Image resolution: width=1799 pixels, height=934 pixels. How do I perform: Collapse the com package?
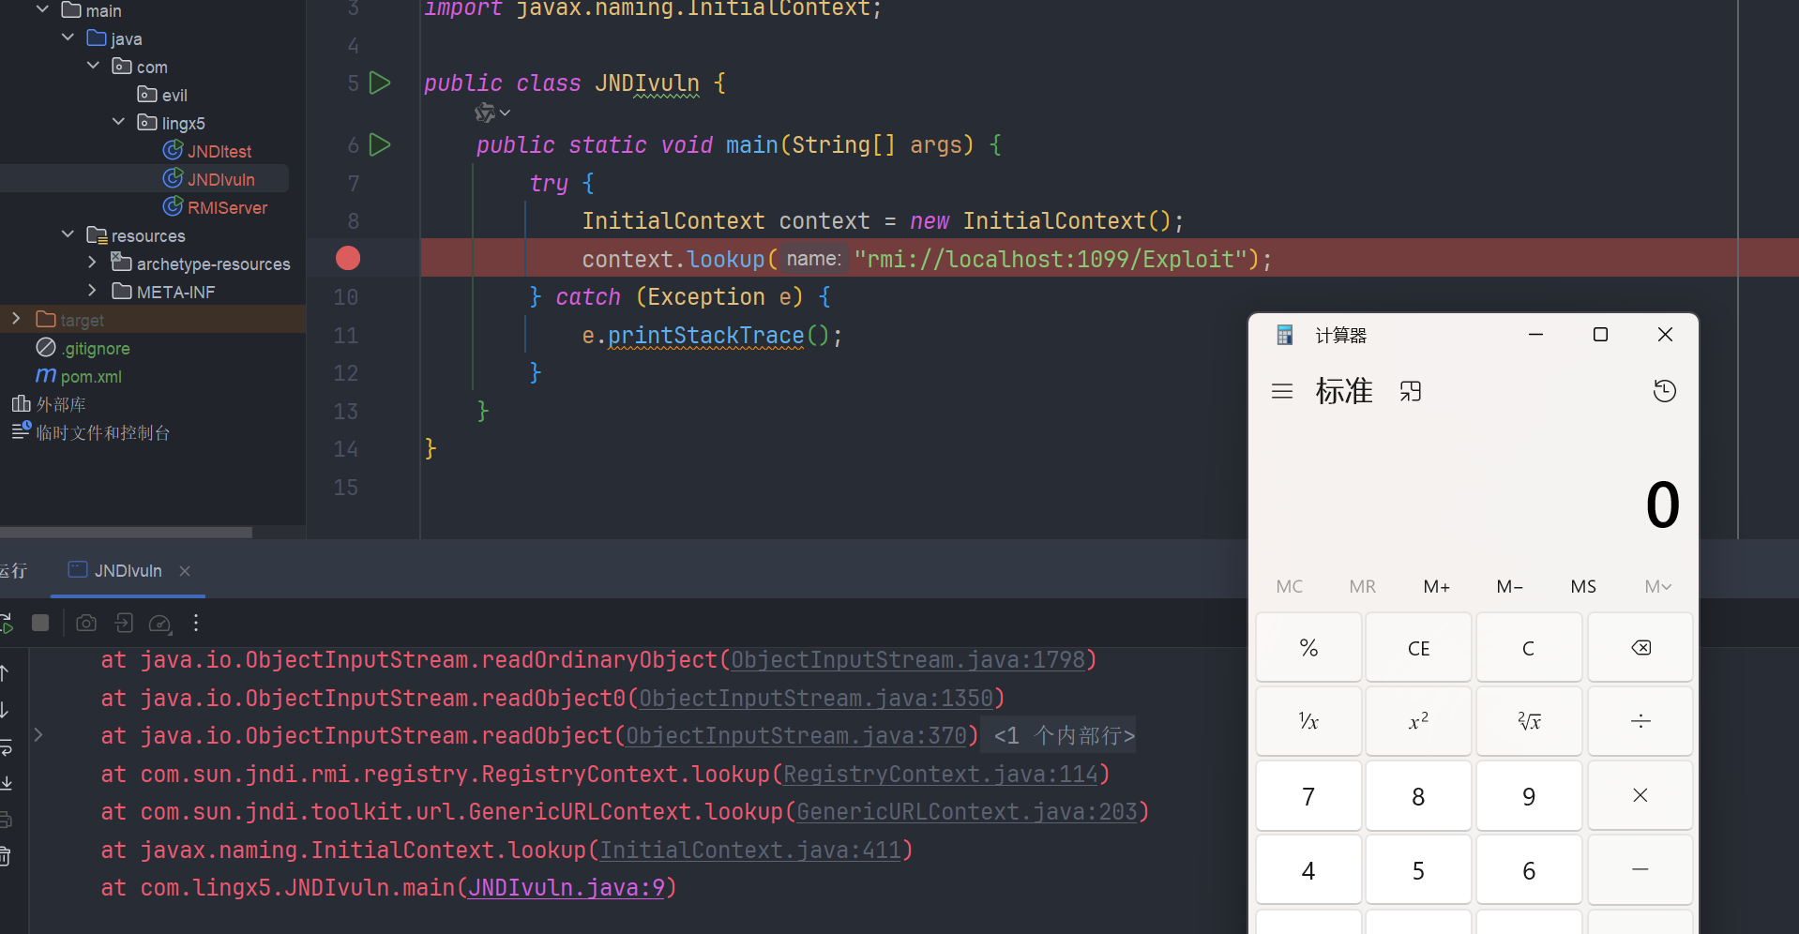click(x=93, y=66)
